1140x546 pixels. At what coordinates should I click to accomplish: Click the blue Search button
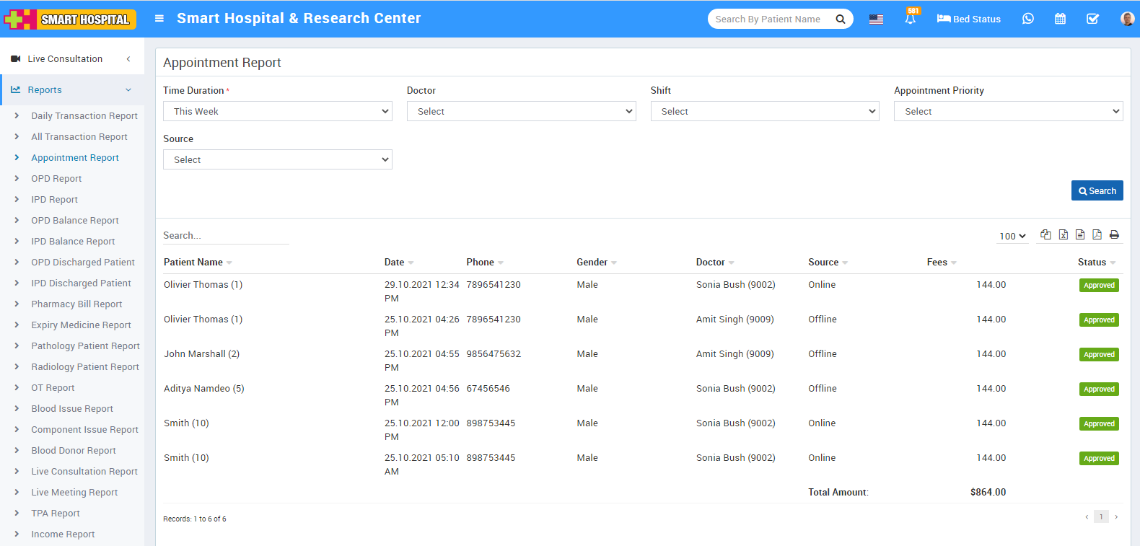click(x=1097, y=190)
